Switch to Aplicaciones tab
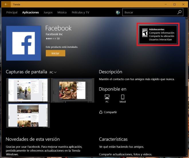The image size is (189, 158). pos(30,12)
